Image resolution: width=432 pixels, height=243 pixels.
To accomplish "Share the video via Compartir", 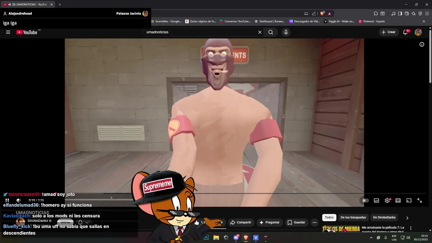I will [241, 222].
